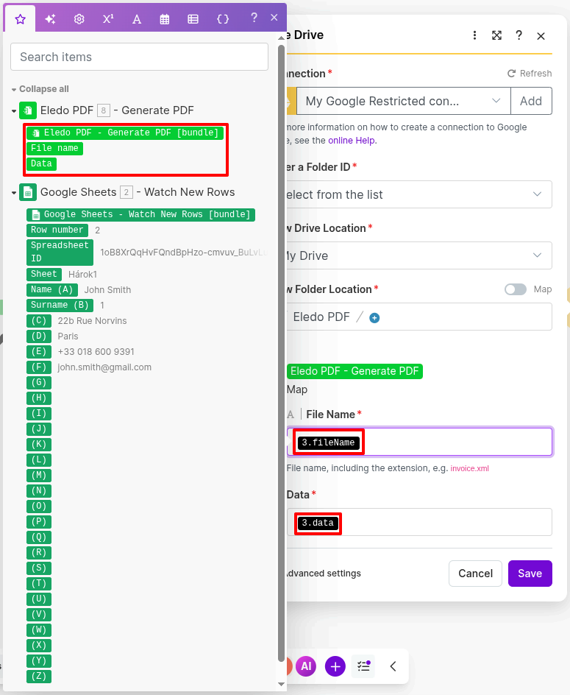Viewport: 570px width, 695px height.
Task: Open the Folder ID selection dropdown
Action: pos(419,194)
